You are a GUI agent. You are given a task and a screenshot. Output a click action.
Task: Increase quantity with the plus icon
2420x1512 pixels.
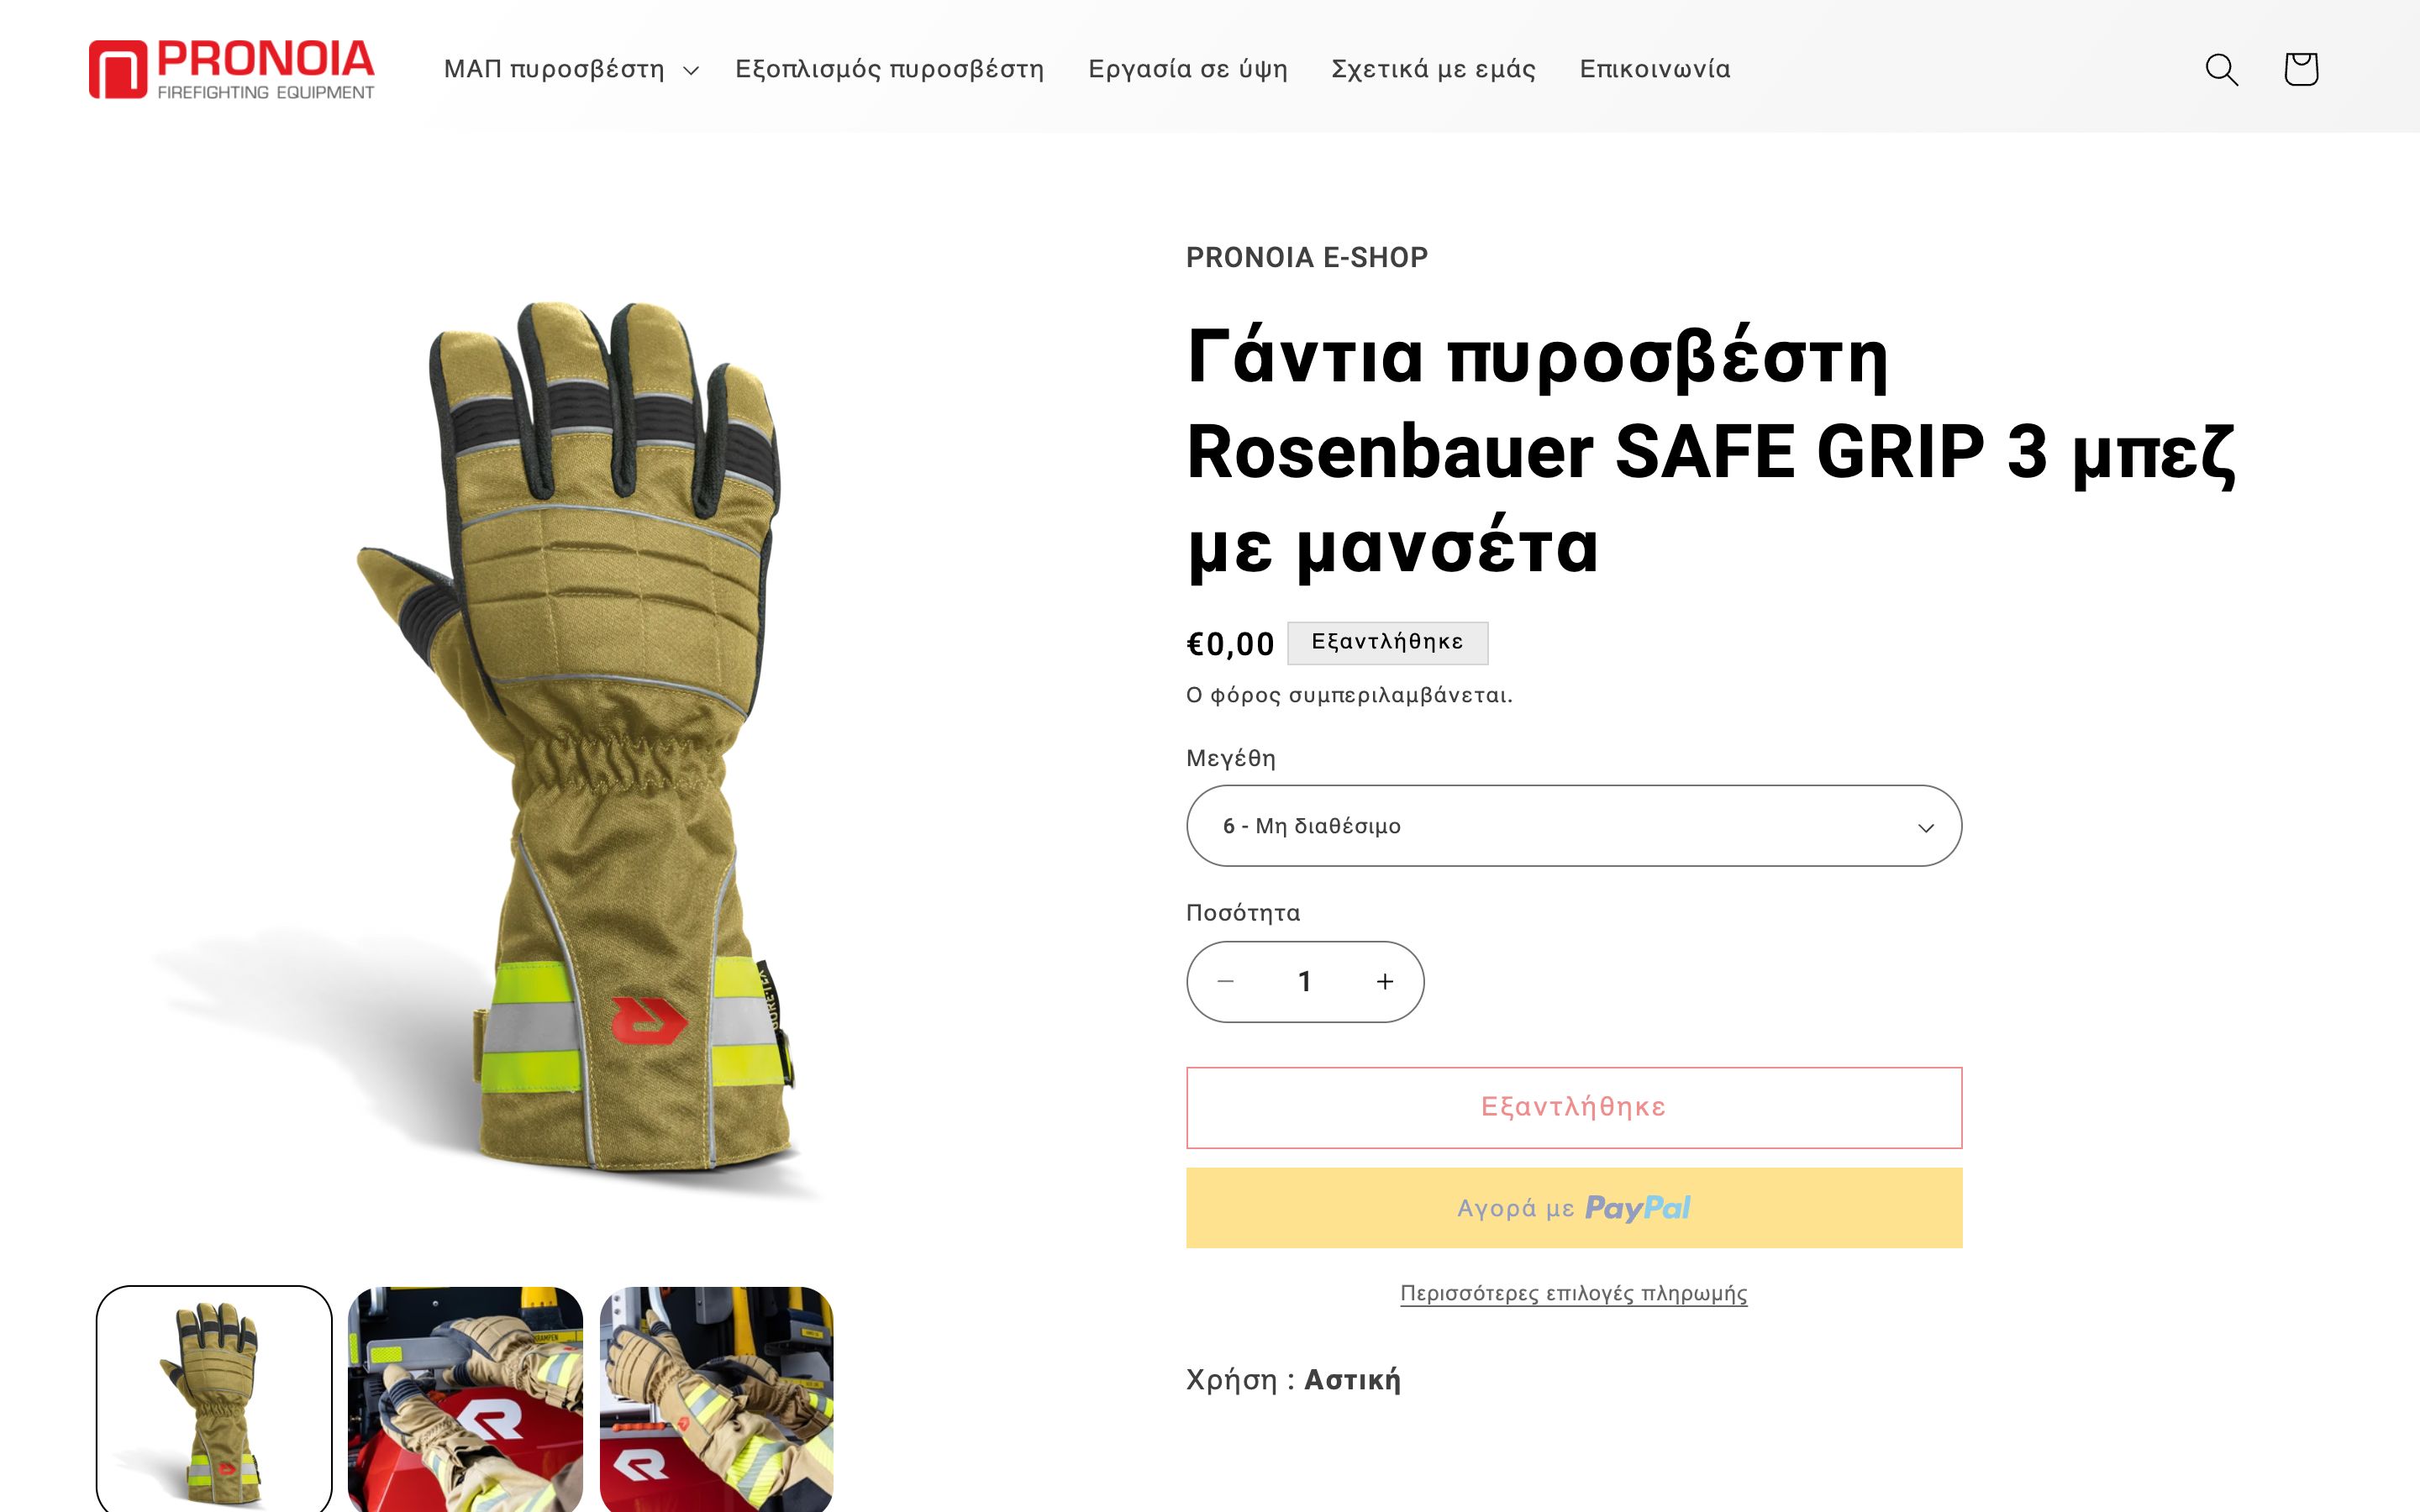[1384, 981]
